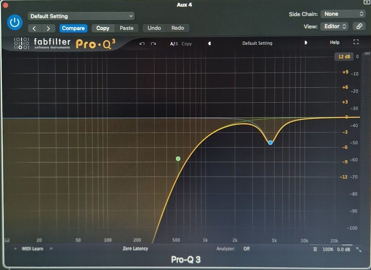Screen dimensions: 371x270
Task: Click the Paste button
Action: pos(126,28)
